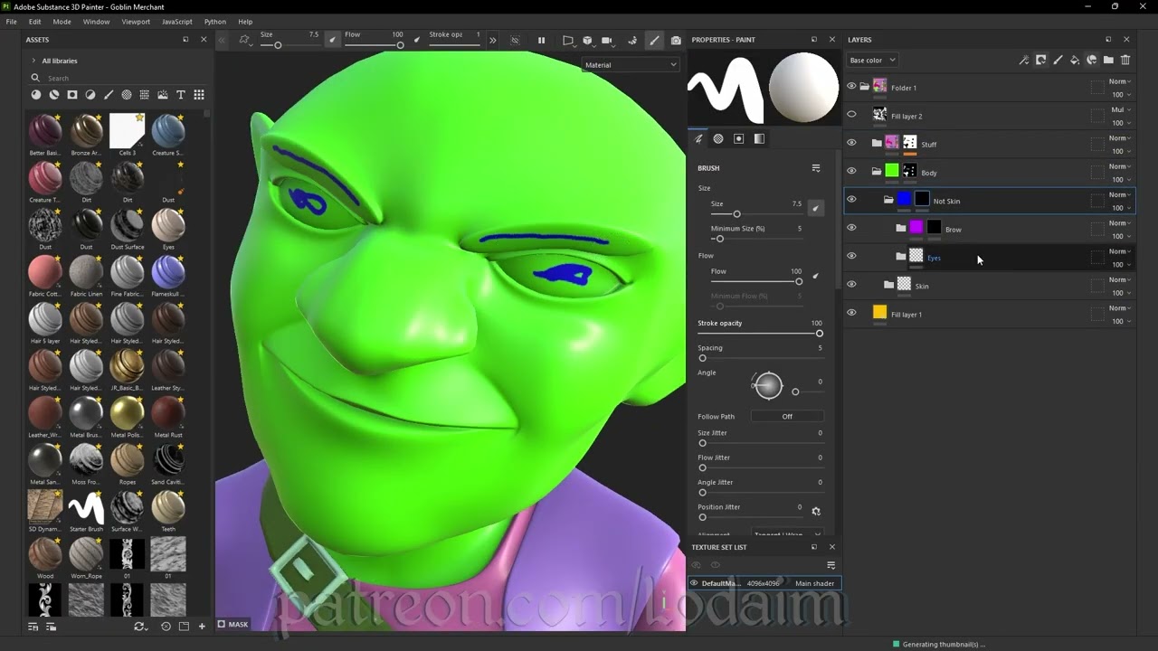Filter assets by Brushes icon
Viewport: 1158px width, 651px height.
pyautogui.click(x=109, y=95)
